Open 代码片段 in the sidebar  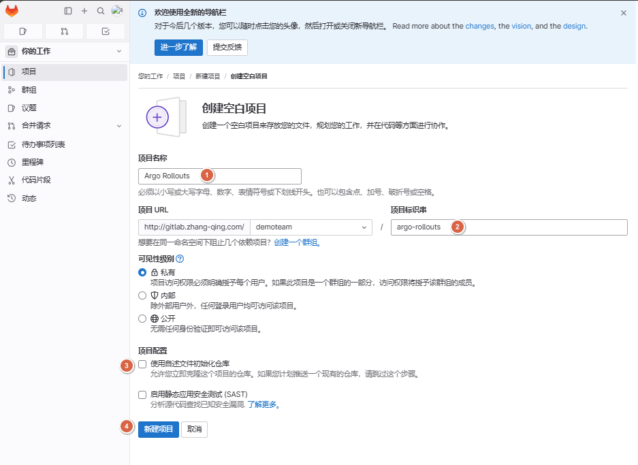65,180
